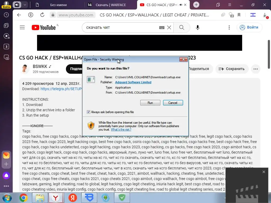271x203 pixels.
Task: Click the speaker sound button in the title bar
Action: [17, 5]
